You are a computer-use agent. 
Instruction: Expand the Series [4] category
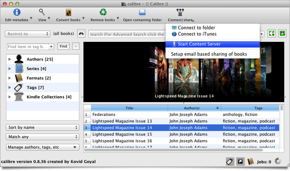(10, 69)
